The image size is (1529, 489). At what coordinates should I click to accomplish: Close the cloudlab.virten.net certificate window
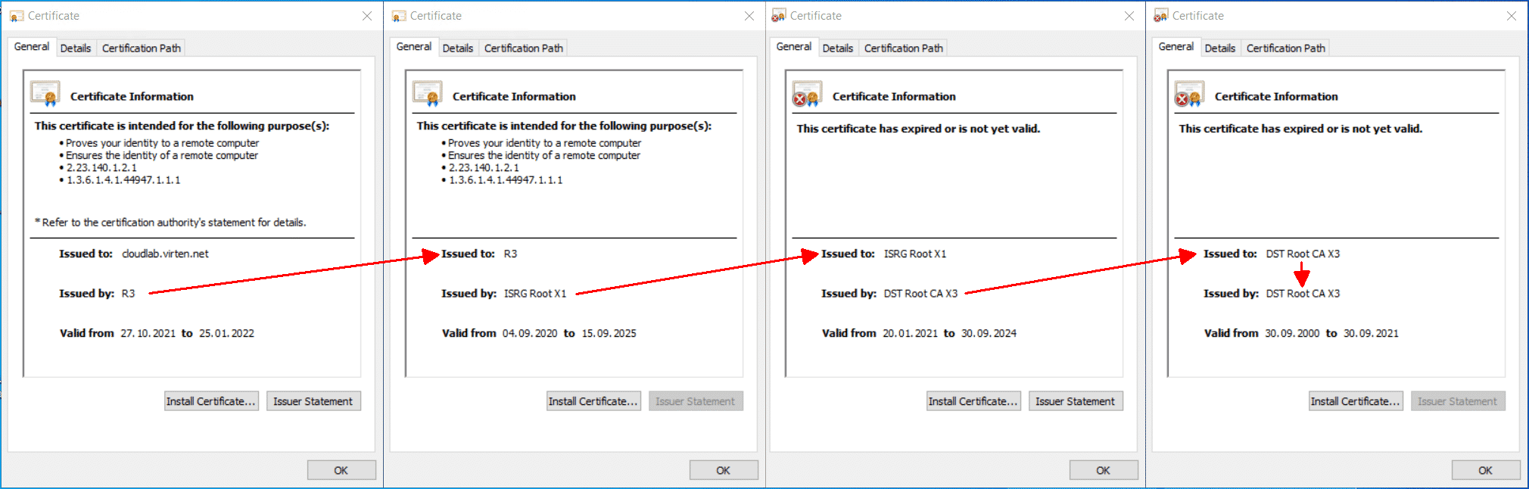point(367,16)
